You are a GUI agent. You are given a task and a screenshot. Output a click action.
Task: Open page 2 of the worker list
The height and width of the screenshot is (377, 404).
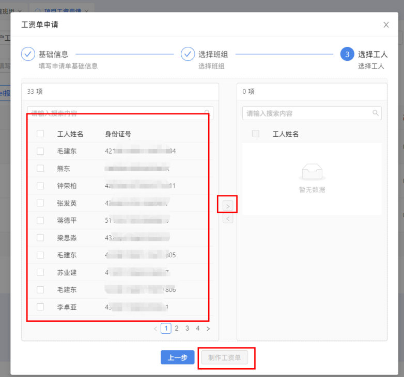point(177,329)
